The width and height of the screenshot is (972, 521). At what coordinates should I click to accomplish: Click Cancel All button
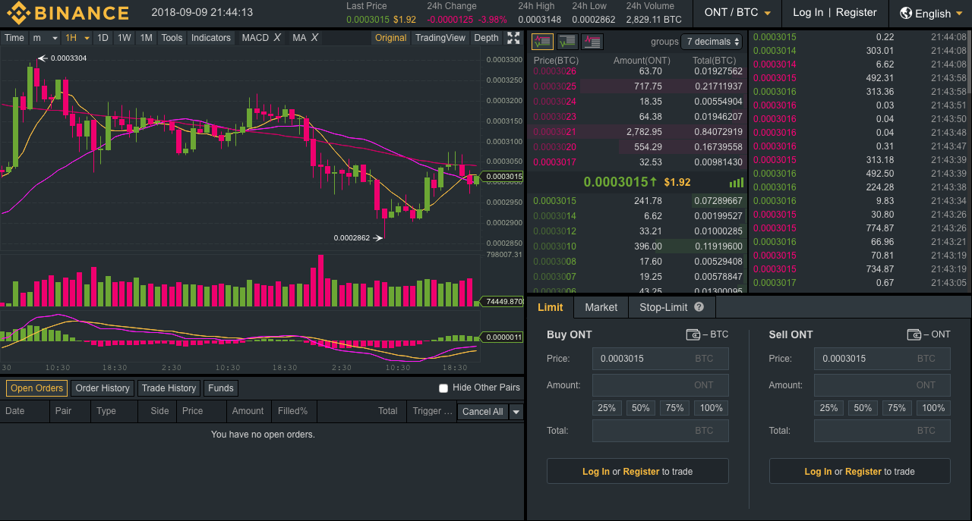[483, 412]
